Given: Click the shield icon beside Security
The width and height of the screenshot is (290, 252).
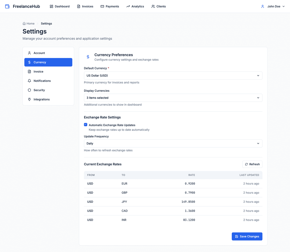Looking at the screenshot, I should click(x=30, y=90).
